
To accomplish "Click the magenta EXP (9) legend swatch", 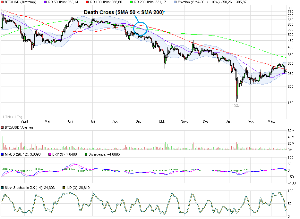I will pyautogui.click(x=50, y=154).
